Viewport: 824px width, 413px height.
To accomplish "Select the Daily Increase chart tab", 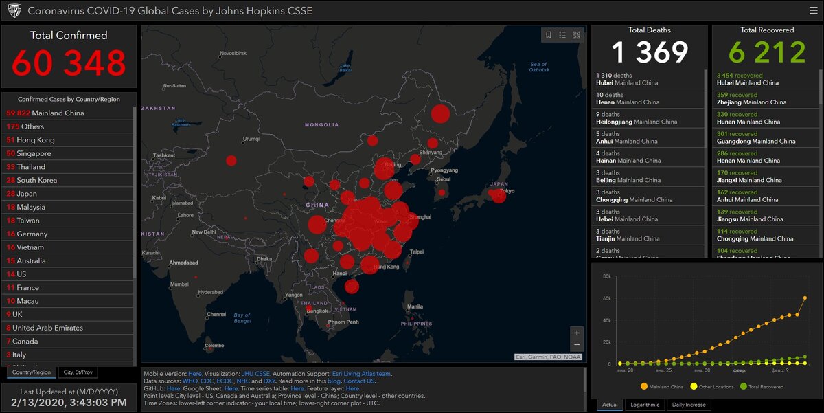I will click(687, 405).
